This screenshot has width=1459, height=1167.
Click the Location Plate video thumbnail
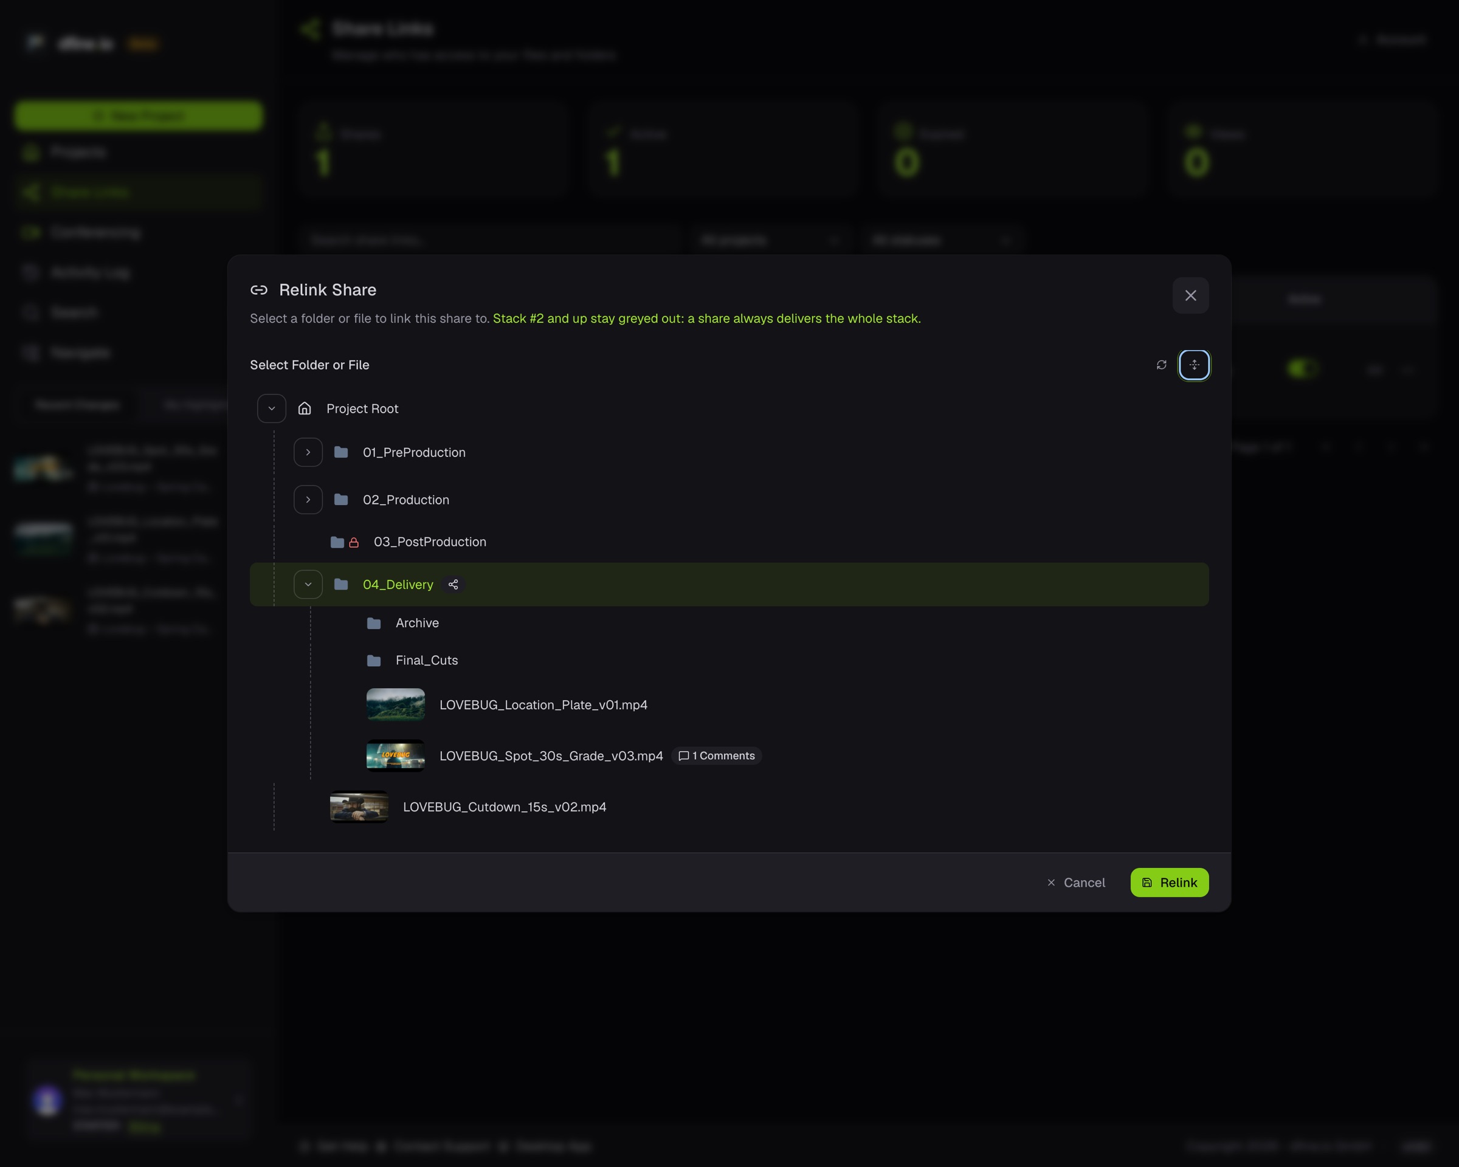pos(395,705)
